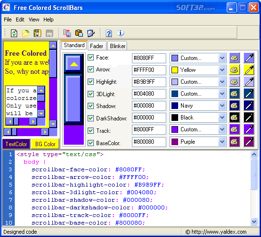Expand the Face color dropdown
261x237 pixels.
pyautogui.click(x=222, y=58)
